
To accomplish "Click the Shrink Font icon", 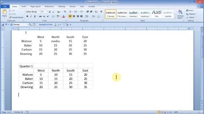I will point(53,12).
